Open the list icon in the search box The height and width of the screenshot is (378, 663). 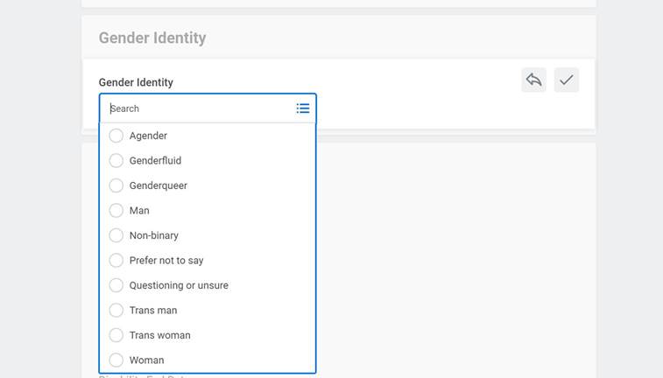click(x=302, y=108)
